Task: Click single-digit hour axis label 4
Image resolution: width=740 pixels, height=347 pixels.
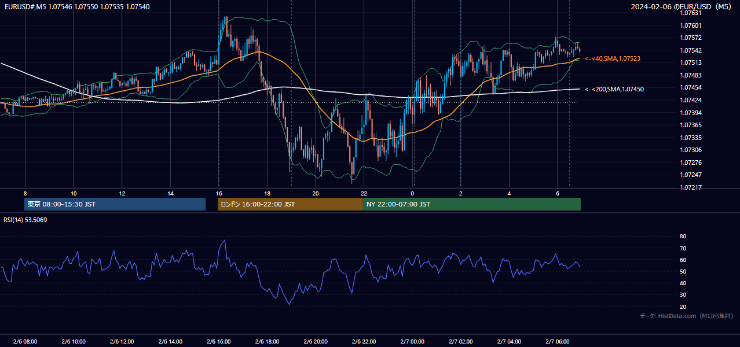Action: click(509, 193)
